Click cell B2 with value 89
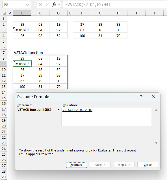This screenshot has width=167, height=180. pos(22,24)
